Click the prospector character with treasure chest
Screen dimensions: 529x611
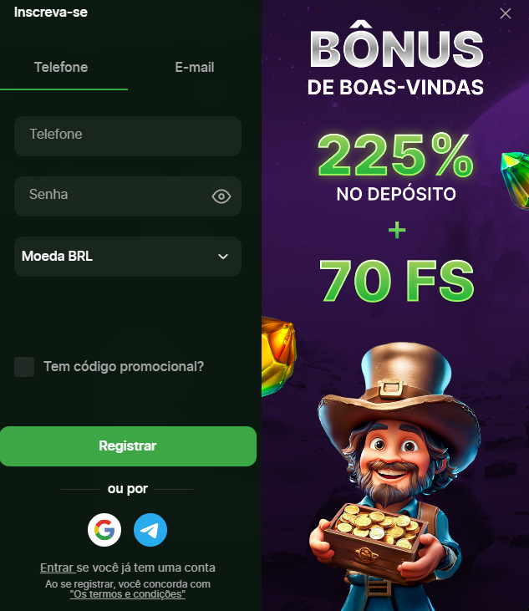pyautogui.click(x=395, y=476)
